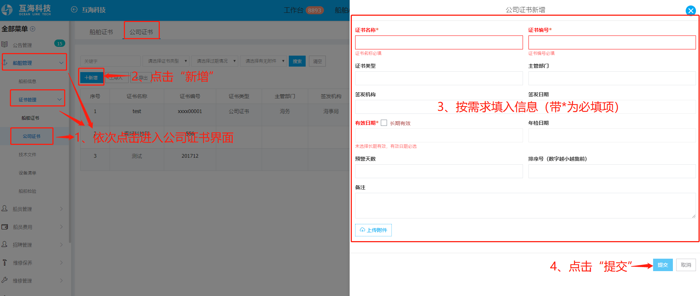Focus the 证书名称 input field
The width and height of the screenshot is (700, 296).
(x=439, y=42)
